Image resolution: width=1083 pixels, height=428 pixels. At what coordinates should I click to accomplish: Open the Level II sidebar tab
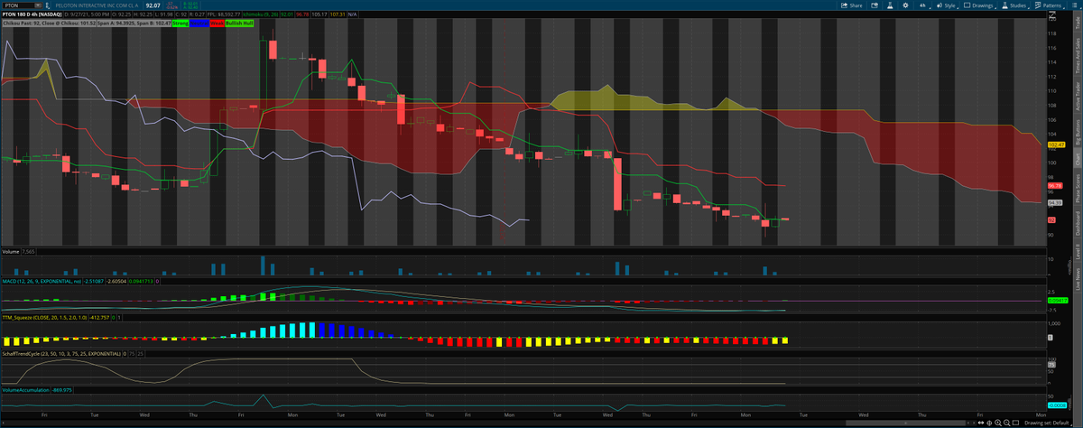point(1077,249)
